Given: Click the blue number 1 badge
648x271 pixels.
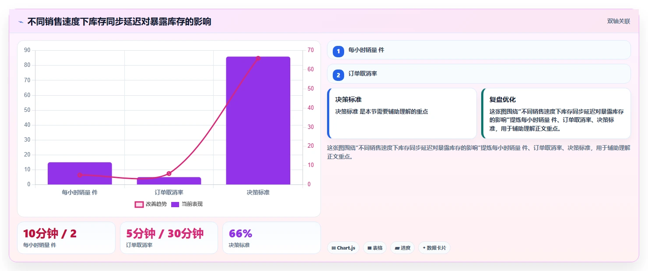Looking at the screenshot, I should [338, 51].
